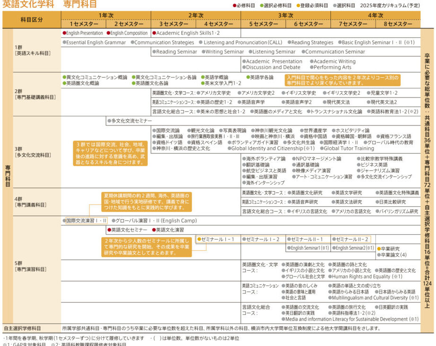Image resolution: width=436 pixels, height=346 pixels.
Task: Click the 科目区分 header cell
Action: click(x=32, y=19)
